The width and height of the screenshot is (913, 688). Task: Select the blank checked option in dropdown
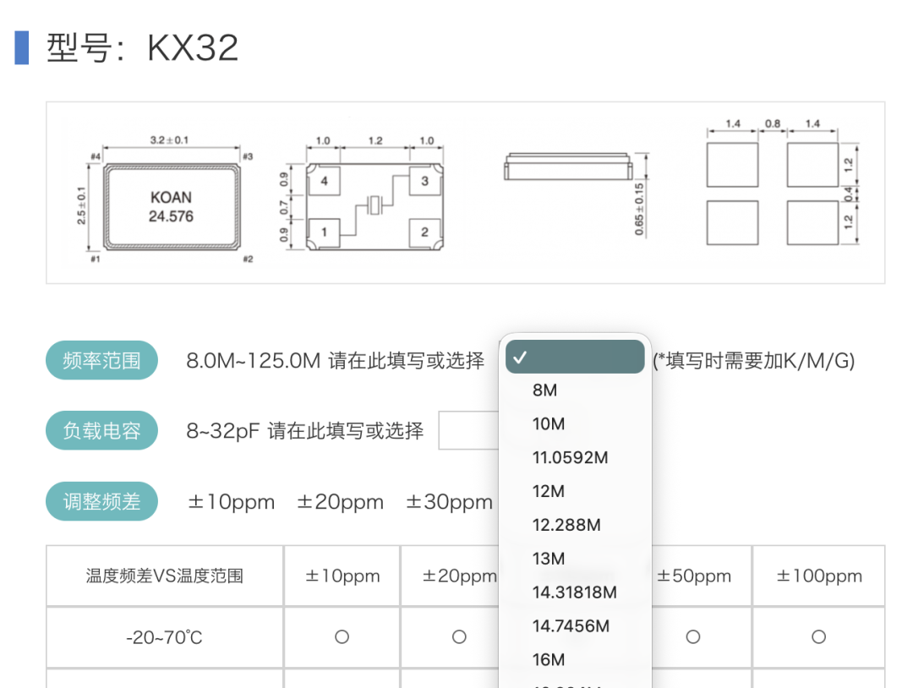tap(575, 357)
